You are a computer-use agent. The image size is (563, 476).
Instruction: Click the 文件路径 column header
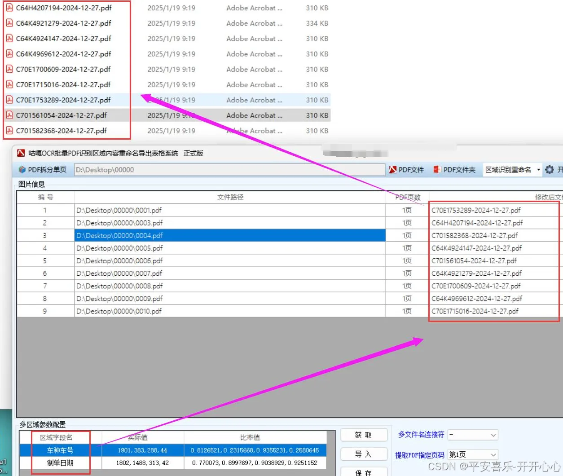[230, 197]
